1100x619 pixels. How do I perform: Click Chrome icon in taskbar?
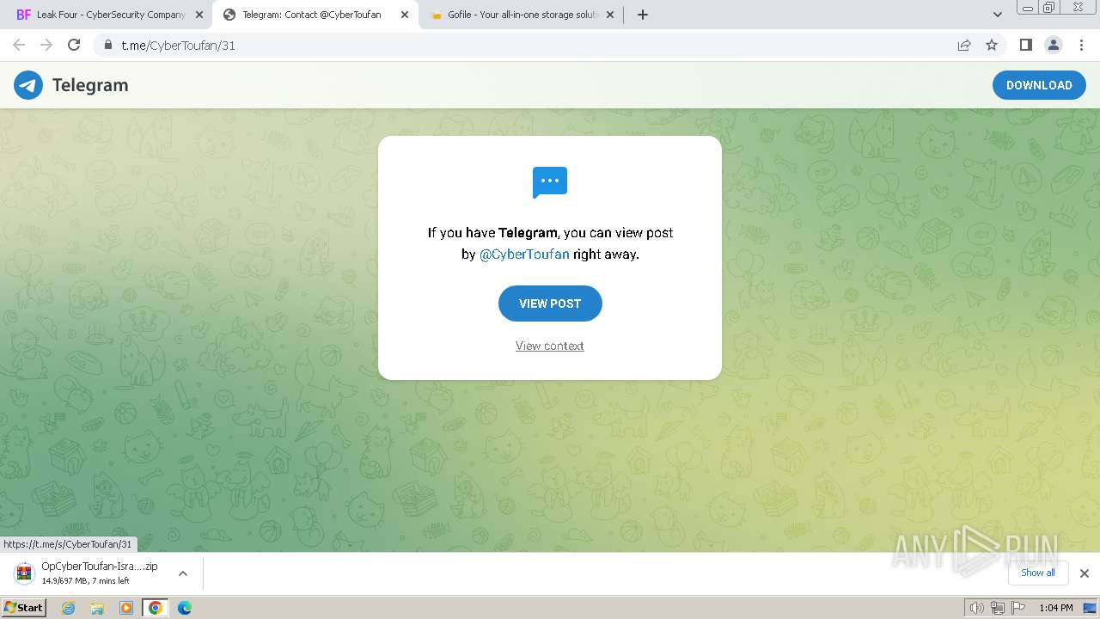point(156,608)
